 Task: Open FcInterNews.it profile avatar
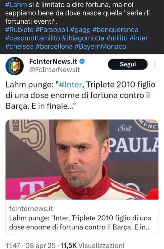(x=15, y=66)
